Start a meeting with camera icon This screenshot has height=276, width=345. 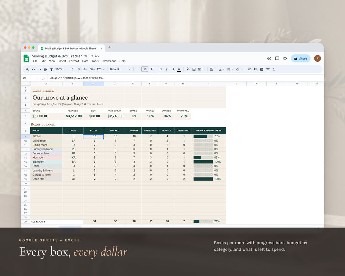[x=285, y=58]
